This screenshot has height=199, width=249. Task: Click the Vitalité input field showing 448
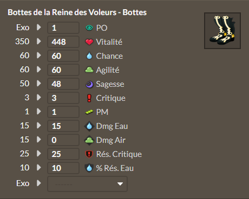[63, 42]
